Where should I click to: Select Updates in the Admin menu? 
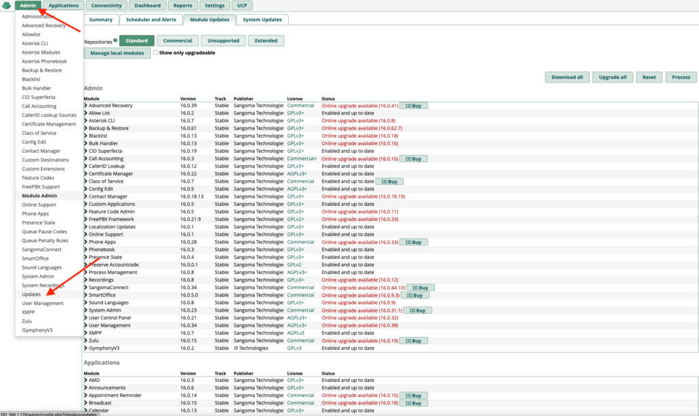click(31, 295)
